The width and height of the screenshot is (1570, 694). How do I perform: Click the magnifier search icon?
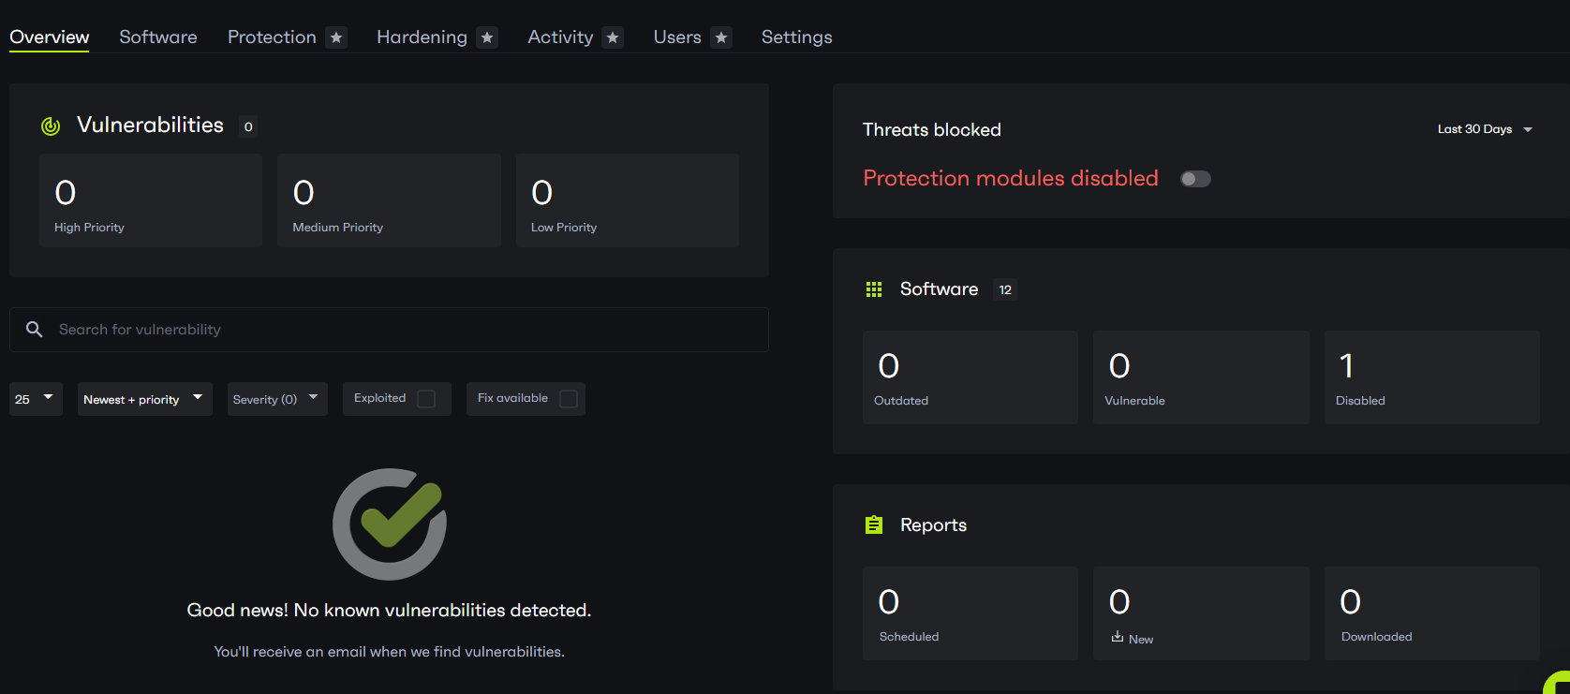click(35, 330)
